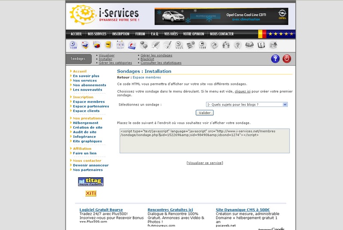Click the blue question mark help button
The image size is (343, 230).
pyautogui.click(x=275, y=59)
